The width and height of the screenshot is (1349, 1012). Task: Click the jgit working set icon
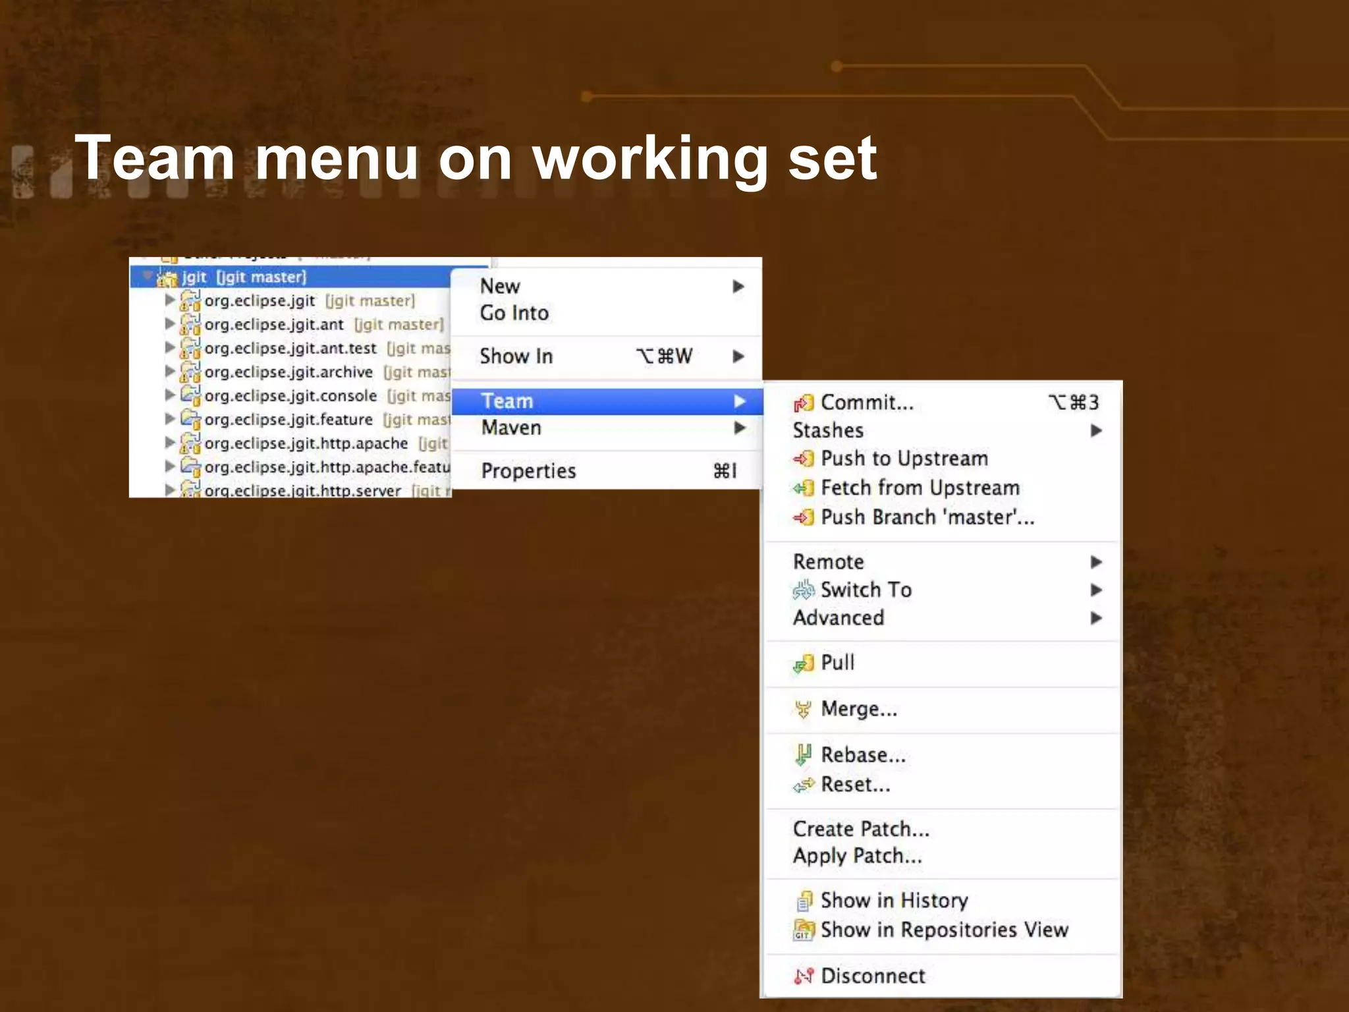(x=167, y=278)
